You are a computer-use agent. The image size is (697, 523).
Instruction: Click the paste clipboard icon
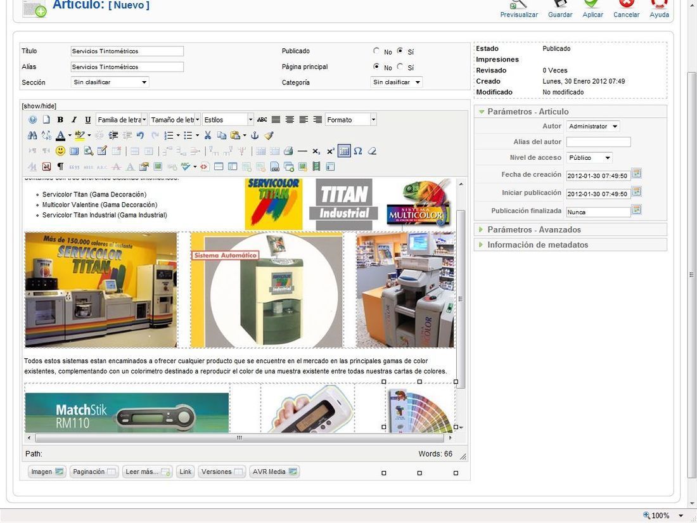[235, 135]
